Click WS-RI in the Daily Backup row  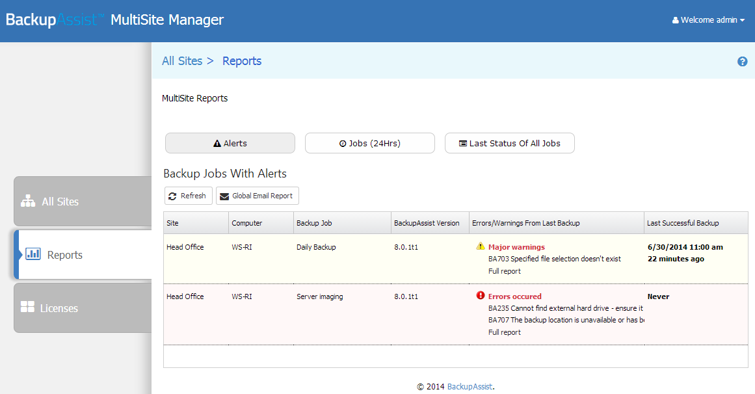click(242, 247)
